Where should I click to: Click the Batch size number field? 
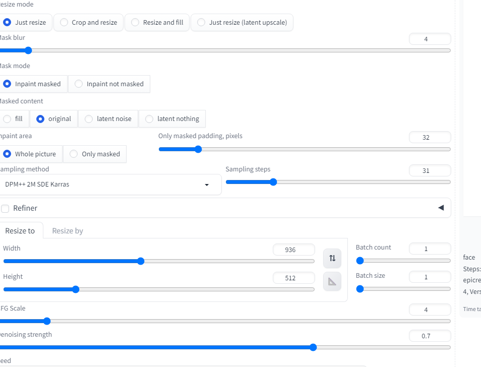(x=430, y=277)
